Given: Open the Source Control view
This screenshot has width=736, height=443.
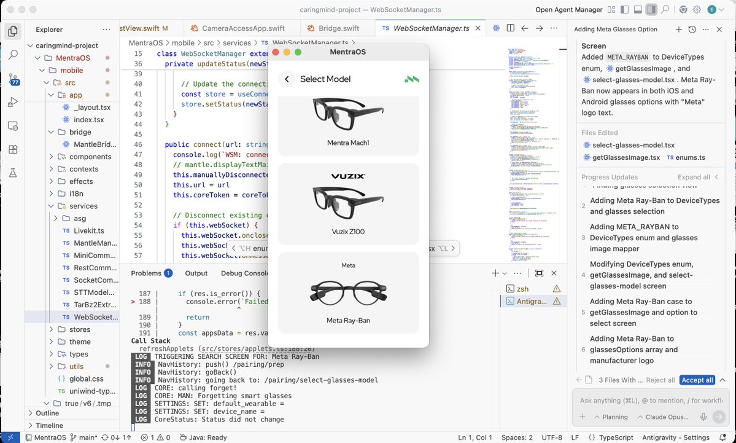Looking at the screenshot, I should tap(12, 77).
